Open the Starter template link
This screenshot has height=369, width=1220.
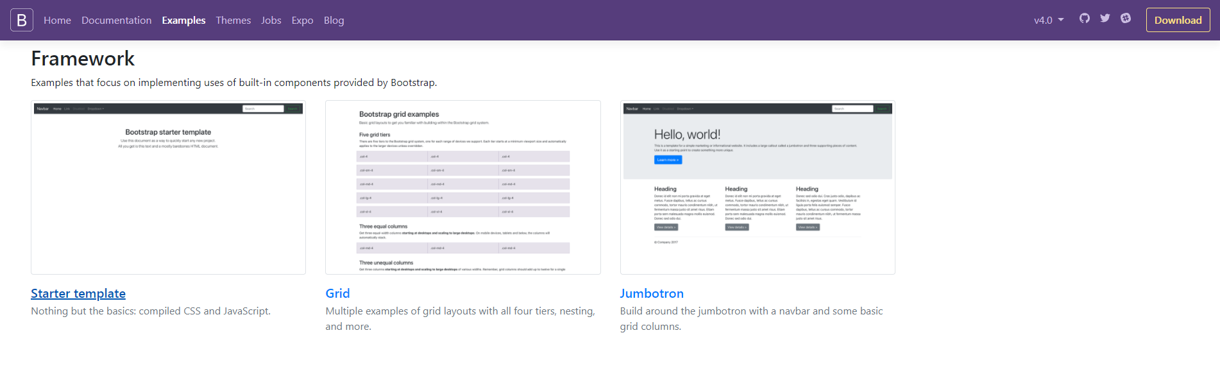(78, 293)
